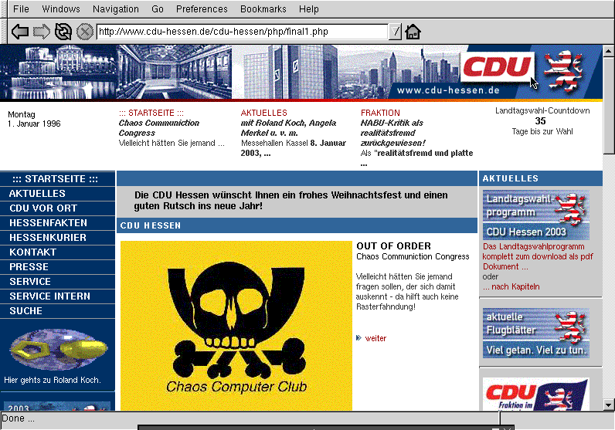This screenshot has height=430, width=615.
Task: Click the www.cdu-hessen.de banner text
Action: (448, 90)
